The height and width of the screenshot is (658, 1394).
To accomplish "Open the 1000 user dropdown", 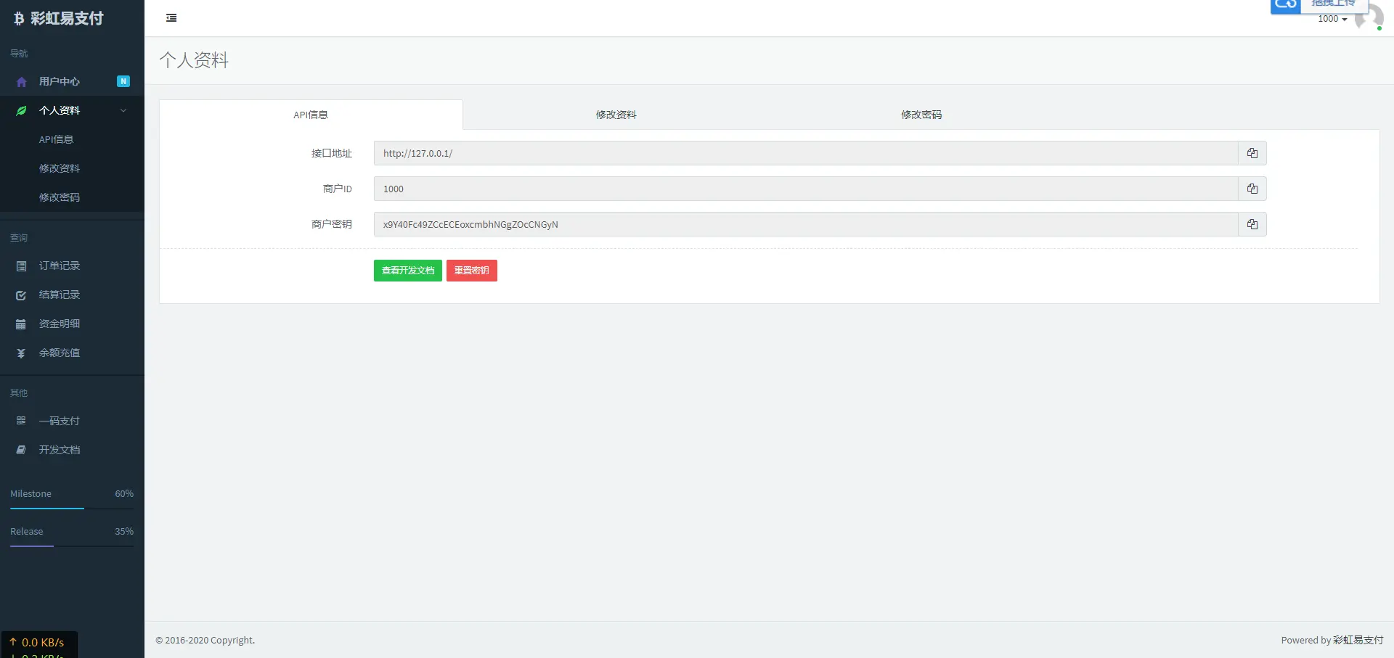I will (x=1332, y=19).
